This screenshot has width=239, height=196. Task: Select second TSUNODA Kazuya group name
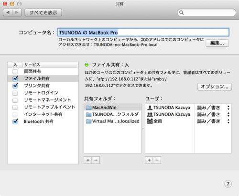click(x=172, y=114)
